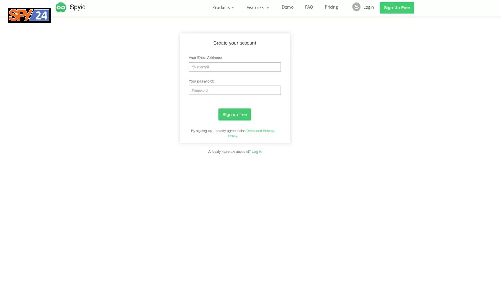
Task: Click the Log in link below form
Action: click(x=257, y=152)
